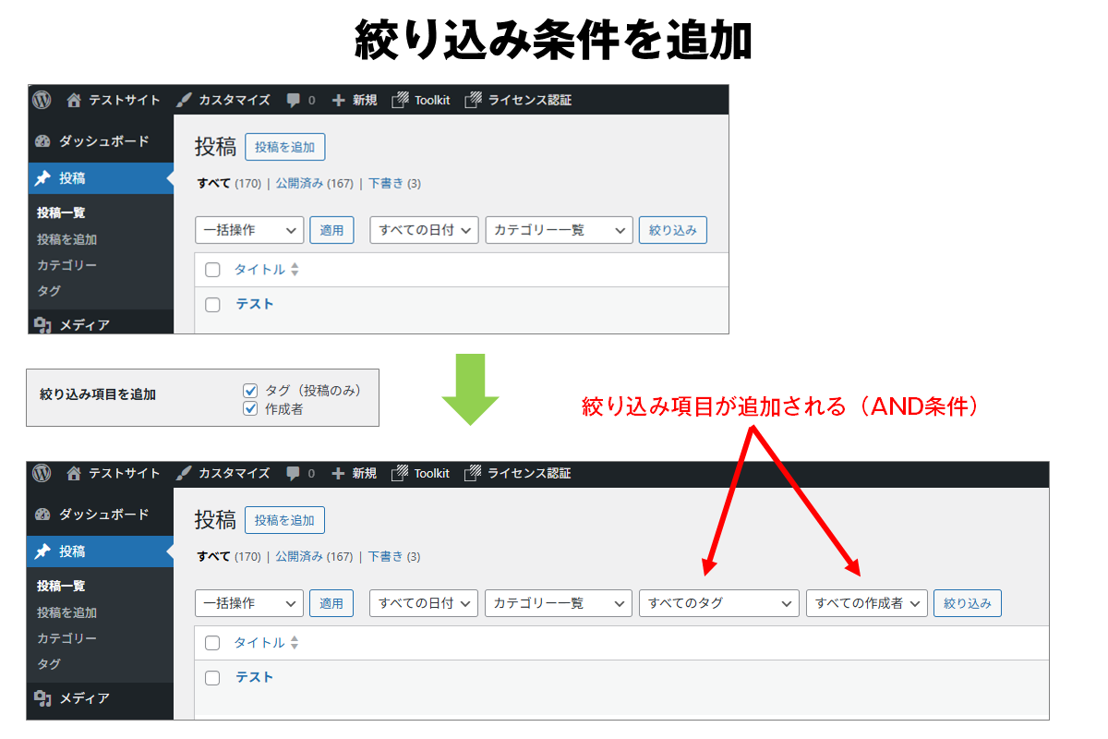Click ダッシュボード gauge icon in top sidebar

pos(42,141)
